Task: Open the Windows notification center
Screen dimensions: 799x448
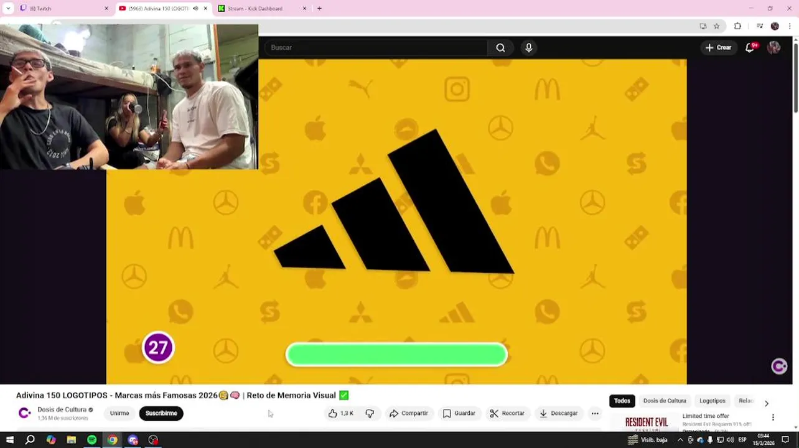Action: click(786, 440)
